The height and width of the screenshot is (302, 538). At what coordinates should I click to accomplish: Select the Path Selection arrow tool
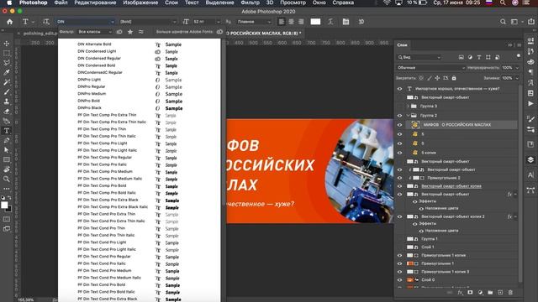[7, 149]
